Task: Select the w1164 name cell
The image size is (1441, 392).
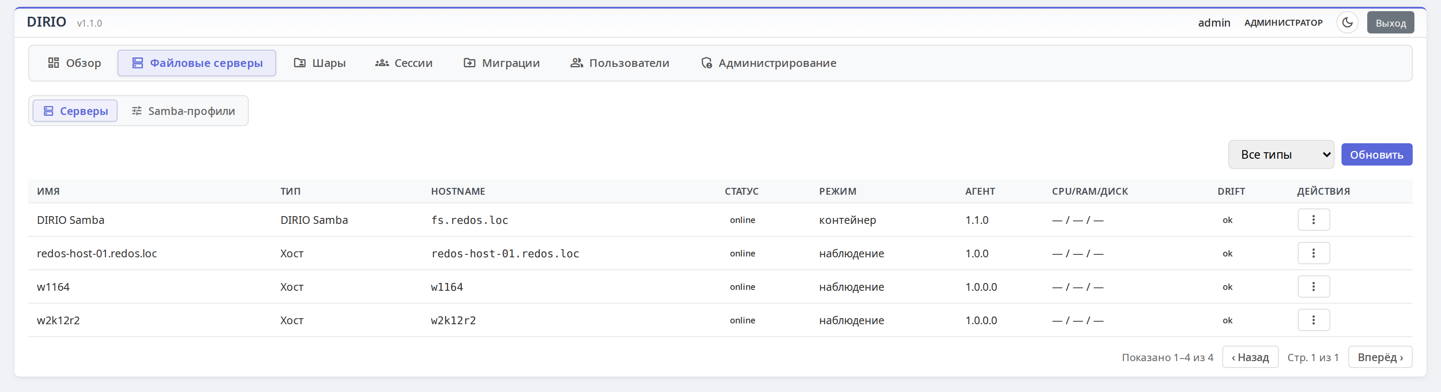Action: [53, 287]
